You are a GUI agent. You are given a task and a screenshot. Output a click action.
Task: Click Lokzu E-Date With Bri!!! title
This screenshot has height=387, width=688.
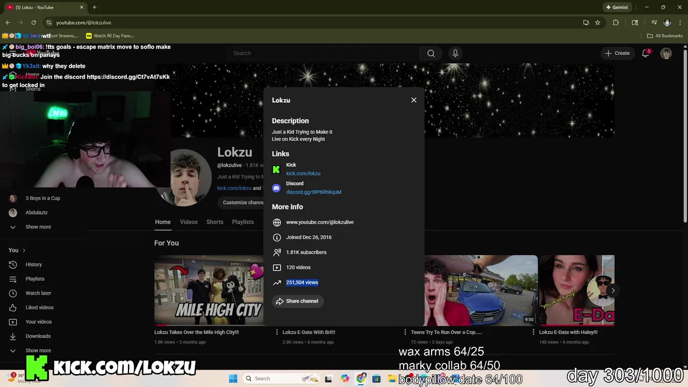[x=309, y=332]
